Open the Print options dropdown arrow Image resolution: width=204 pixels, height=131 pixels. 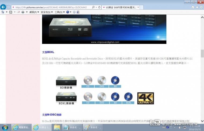(27, 12)
